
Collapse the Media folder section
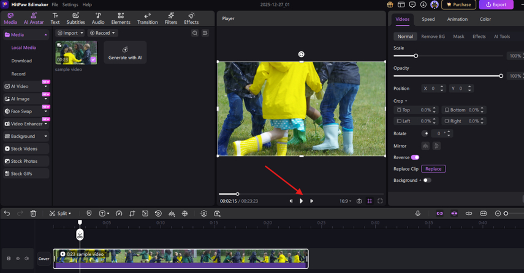tap(45, 35)
